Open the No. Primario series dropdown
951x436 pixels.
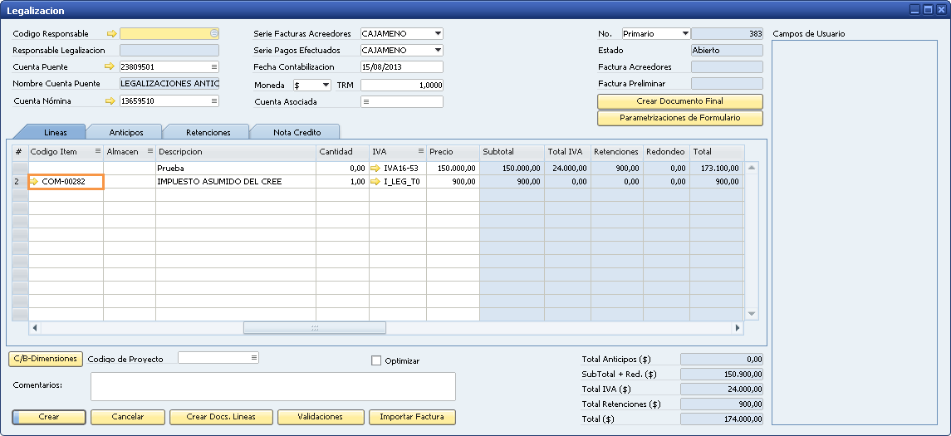pyautogui.click(x=685, y=34)
